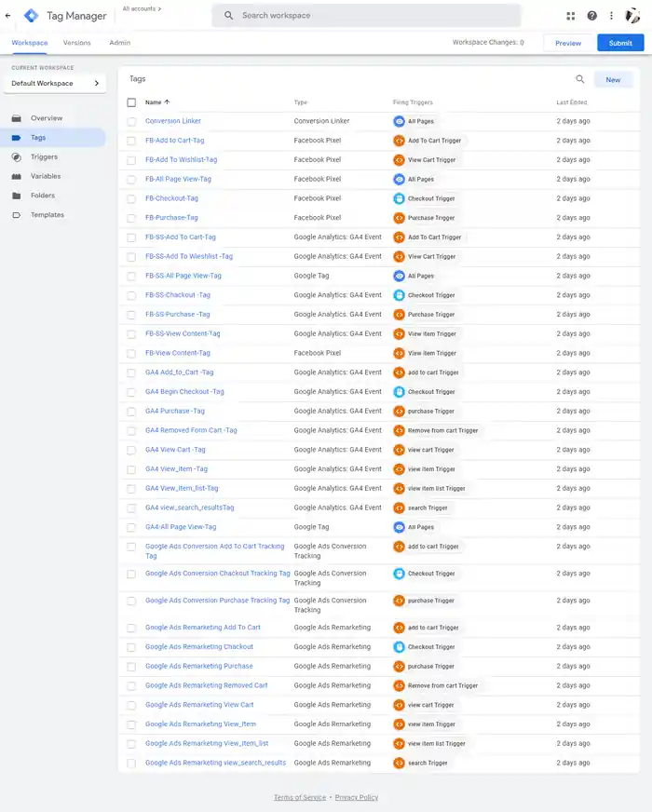This screenshot has width=652, height=812.
Task: Open the All accounts breadcrumb
Action: [x=142, y=8]
